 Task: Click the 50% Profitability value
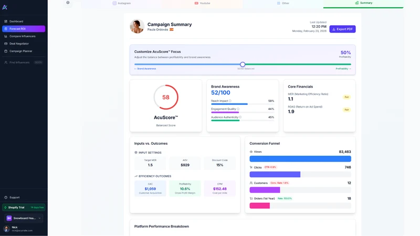click(345, 53)
